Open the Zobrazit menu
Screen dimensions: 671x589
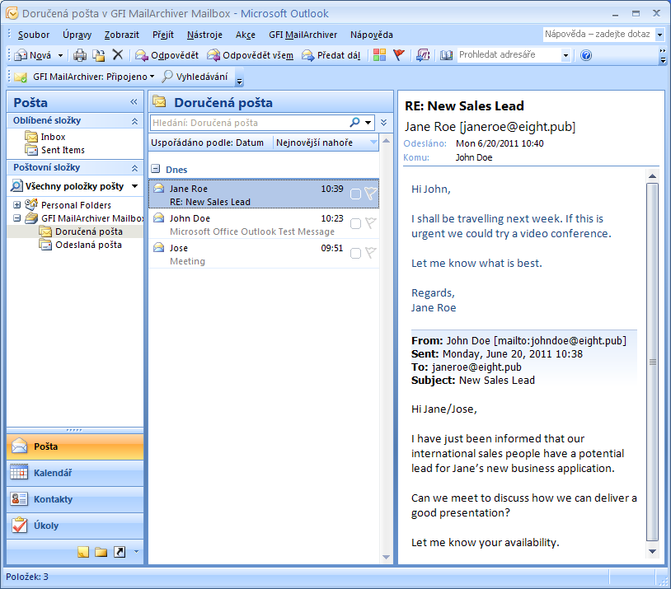122,35
